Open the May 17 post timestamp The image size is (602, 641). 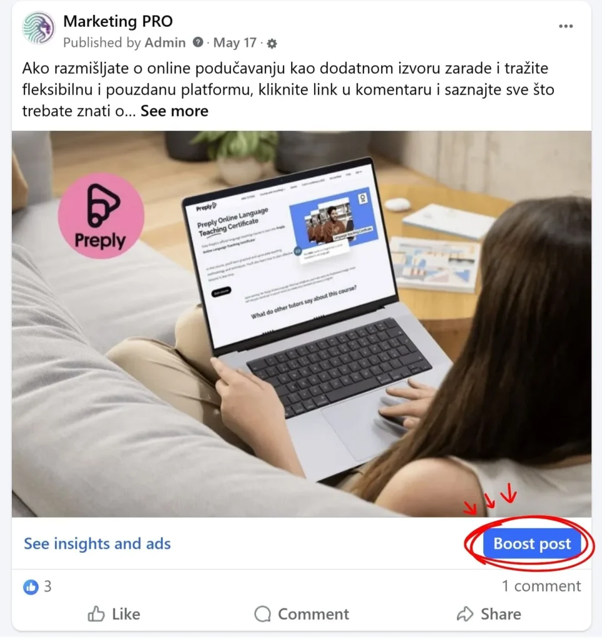click(235, 43)
